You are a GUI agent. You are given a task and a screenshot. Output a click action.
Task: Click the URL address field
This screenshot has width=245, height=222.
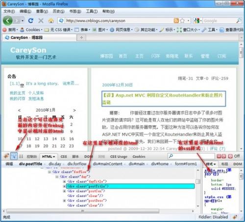[119, 21]
